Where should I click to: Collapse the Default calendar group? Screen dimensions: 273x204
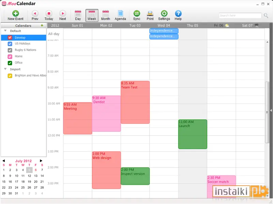(5, 31)
